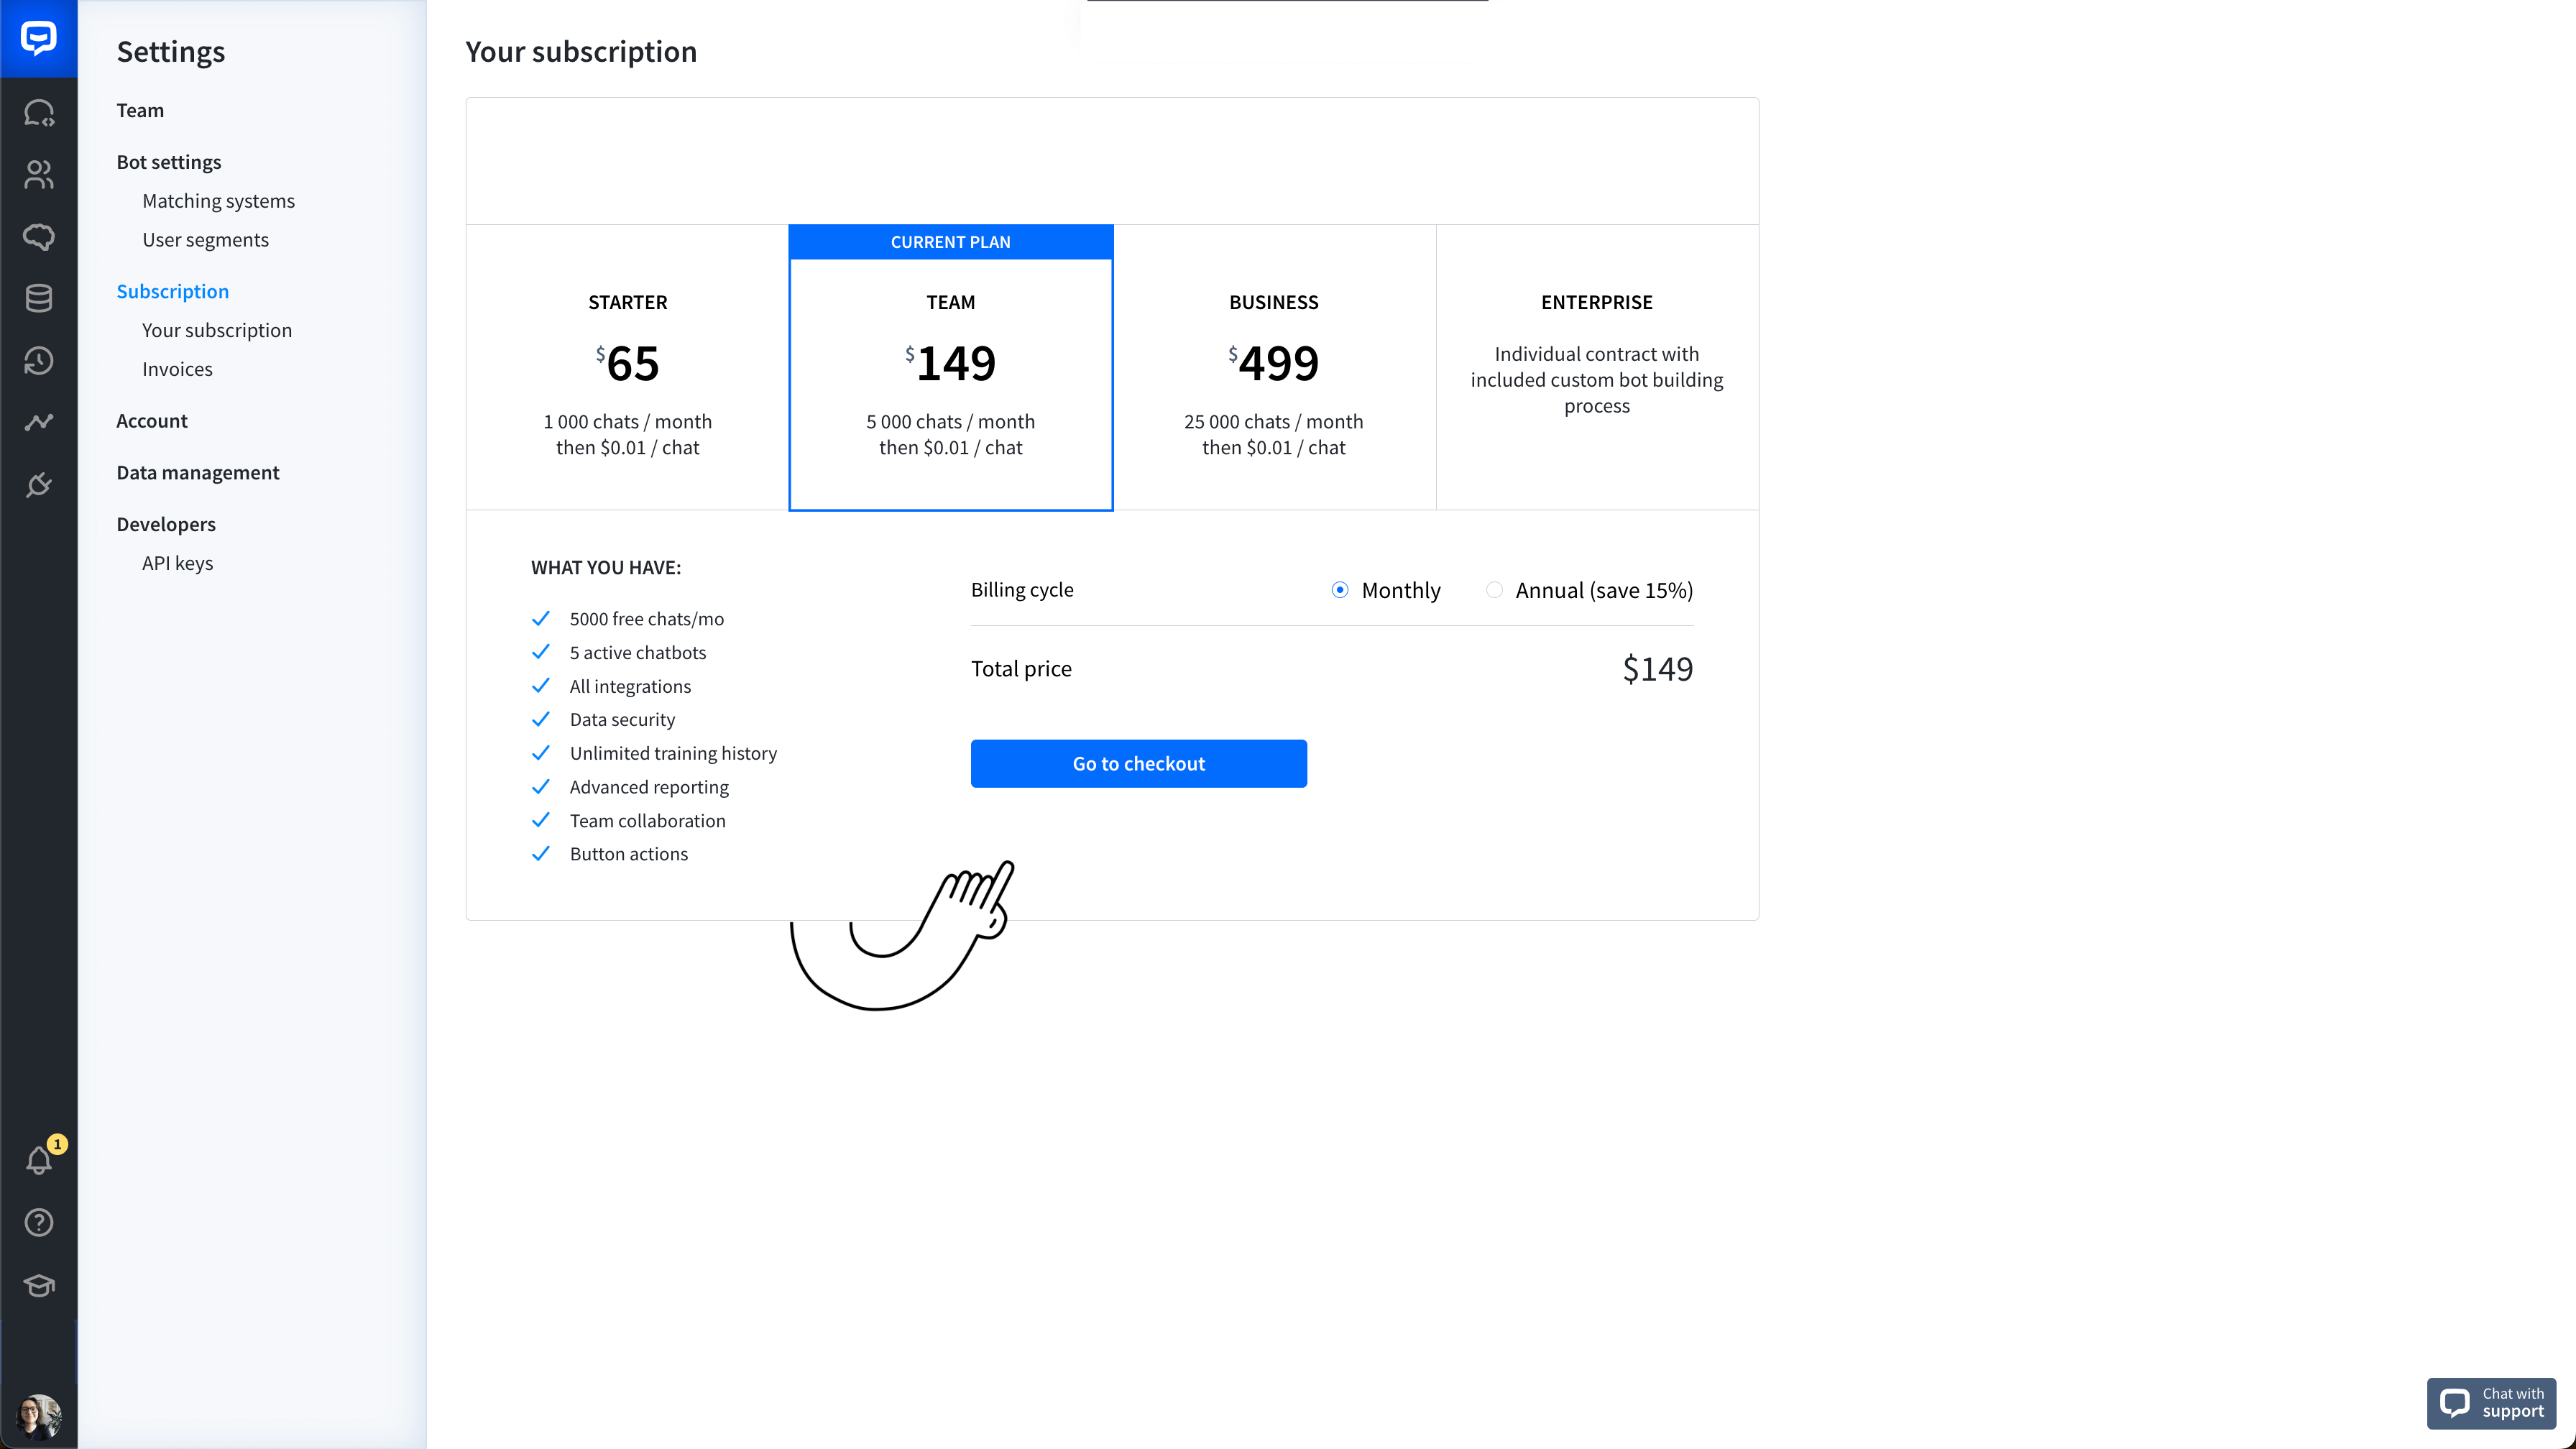Select the Starter $65 plan card
Viewport: 2576px width, 1449px height.
tap(627, 368)
